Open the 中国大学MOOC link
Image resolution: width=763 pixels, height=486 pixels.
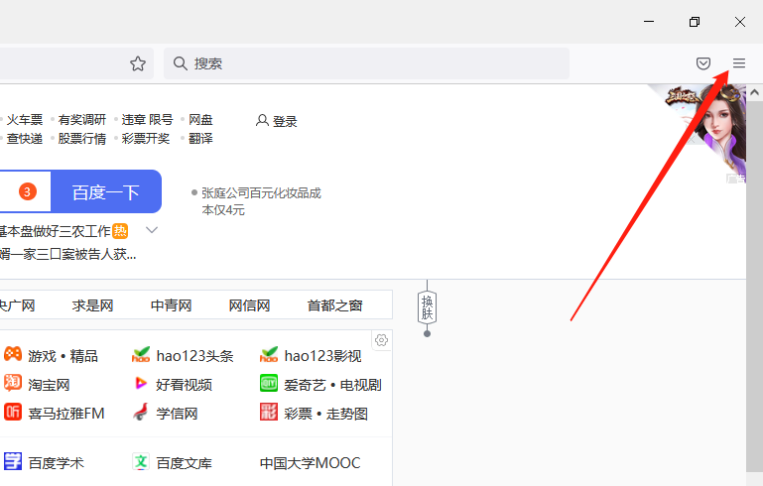pyautogui.click(x=310, y=462)
